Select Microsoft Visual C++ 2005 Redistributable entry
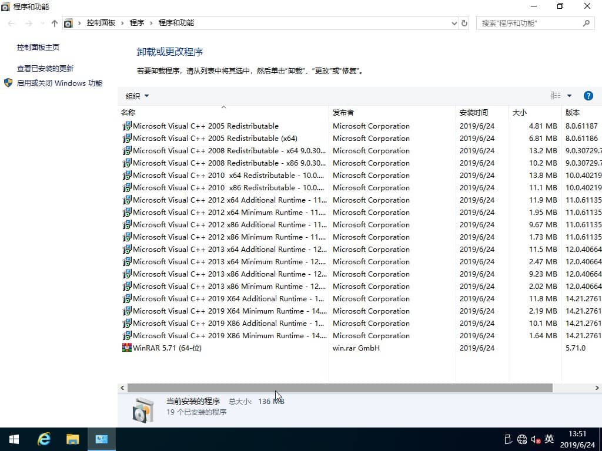Viewport: 602px width, 451px height. click(203, 126)
